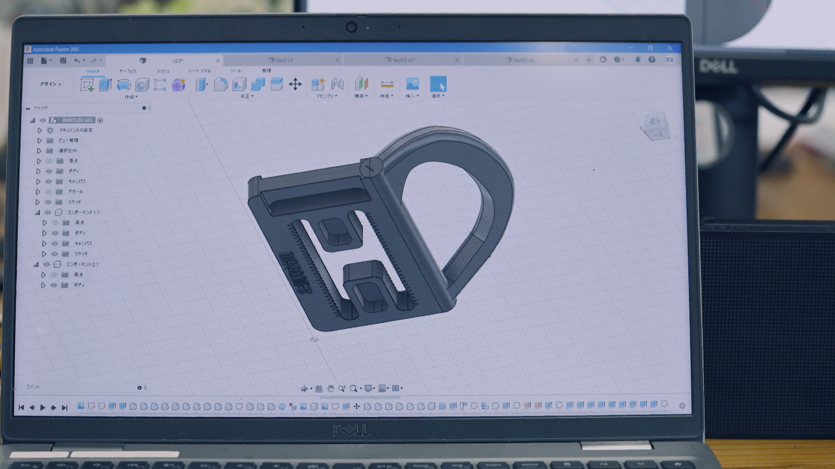Open the data panel grid icon

point(30,61)
